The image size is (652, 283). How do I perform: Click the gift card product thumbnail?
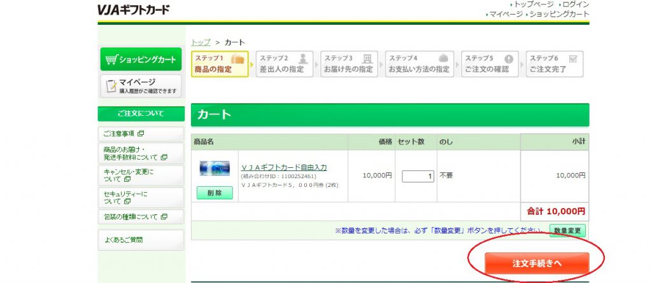(215, 169)
